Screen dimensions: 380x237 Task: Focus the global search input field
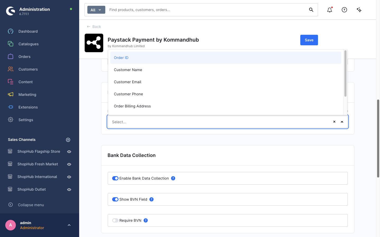207,10
